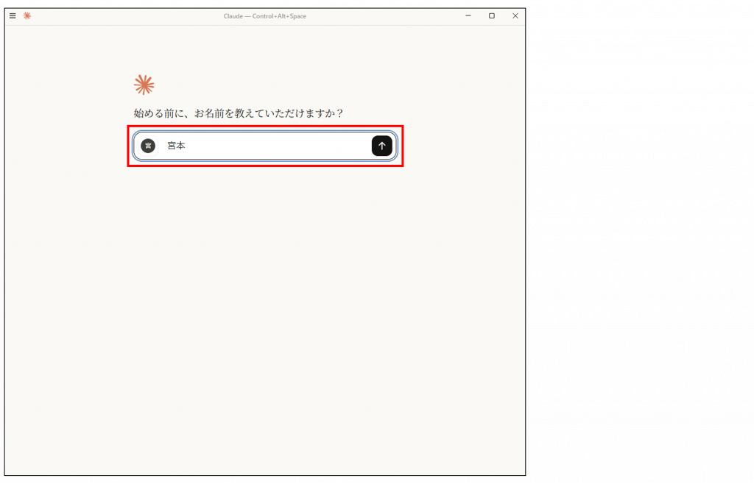Click the large orange Claude starburst logo
754x484 pixels.
(144, 85)
